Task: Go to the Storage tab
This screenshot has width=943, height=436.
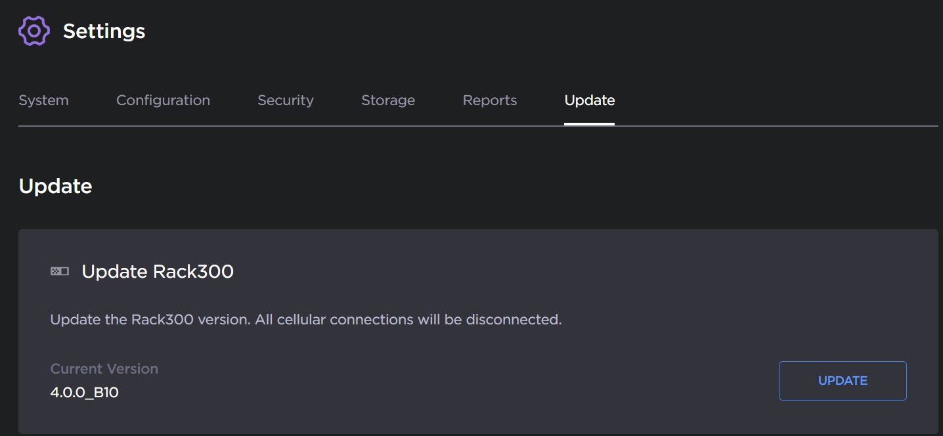Action: coord(387,100)
